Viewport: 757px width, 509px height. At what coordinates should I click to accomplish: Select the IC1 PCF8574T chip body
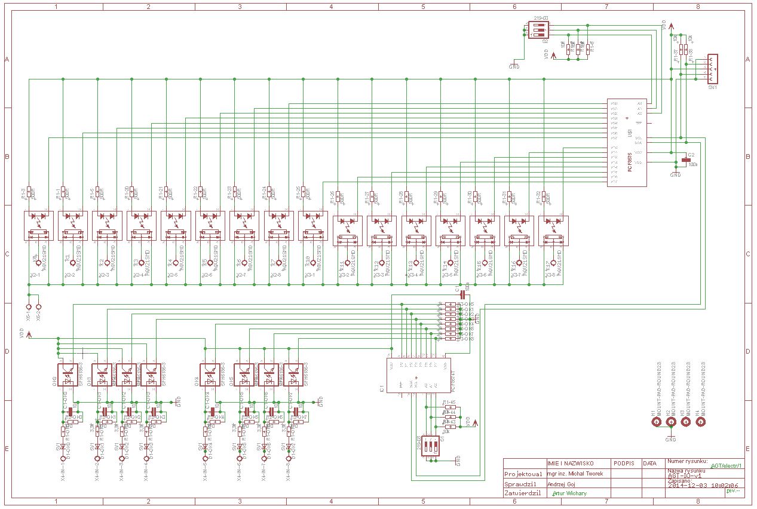[418, 375]
